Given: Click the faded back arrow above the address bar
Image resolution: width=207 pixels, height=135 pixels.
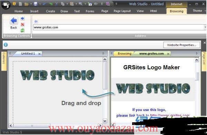Looking at the screenshot, I should point(36,21).
